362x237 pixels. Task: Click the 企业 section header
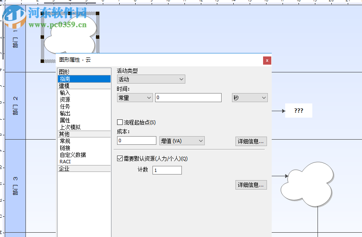84,168
